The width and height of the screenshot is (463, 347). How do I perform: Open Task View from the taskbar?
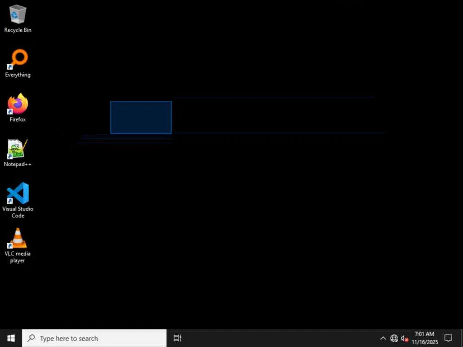(x=177, y=338)
